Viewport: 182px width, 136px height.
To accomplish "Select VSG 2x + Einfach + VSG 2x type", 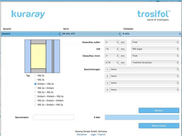I will pos(35,105).
